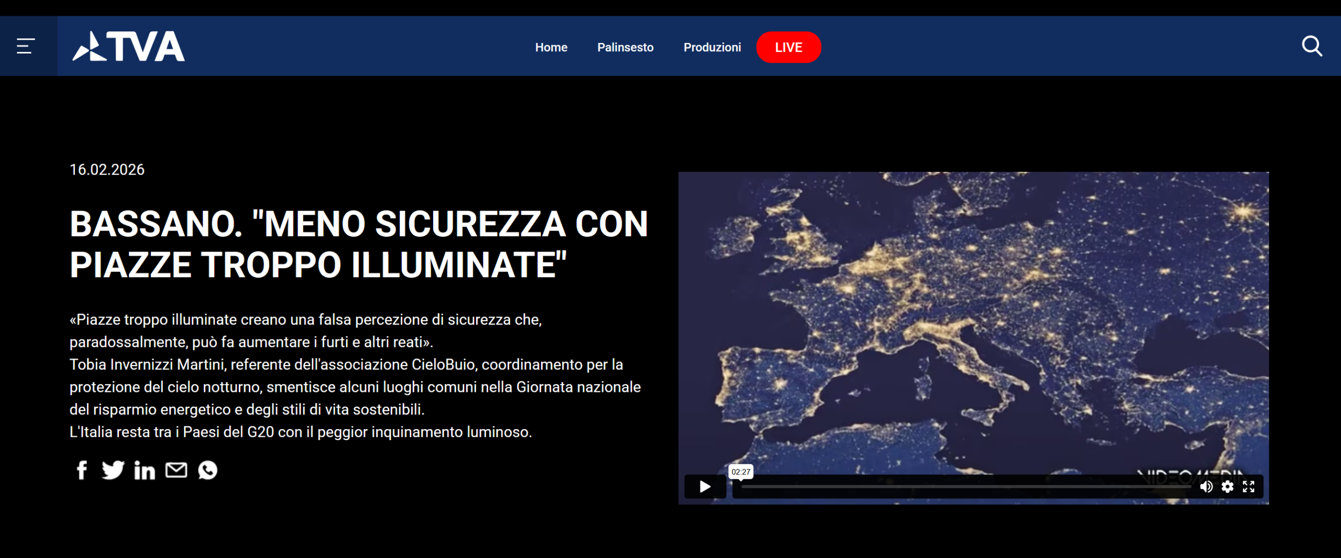Screen dimensions: 1341x558
Task: Share the article on Facebook
Action: (82, 470)
